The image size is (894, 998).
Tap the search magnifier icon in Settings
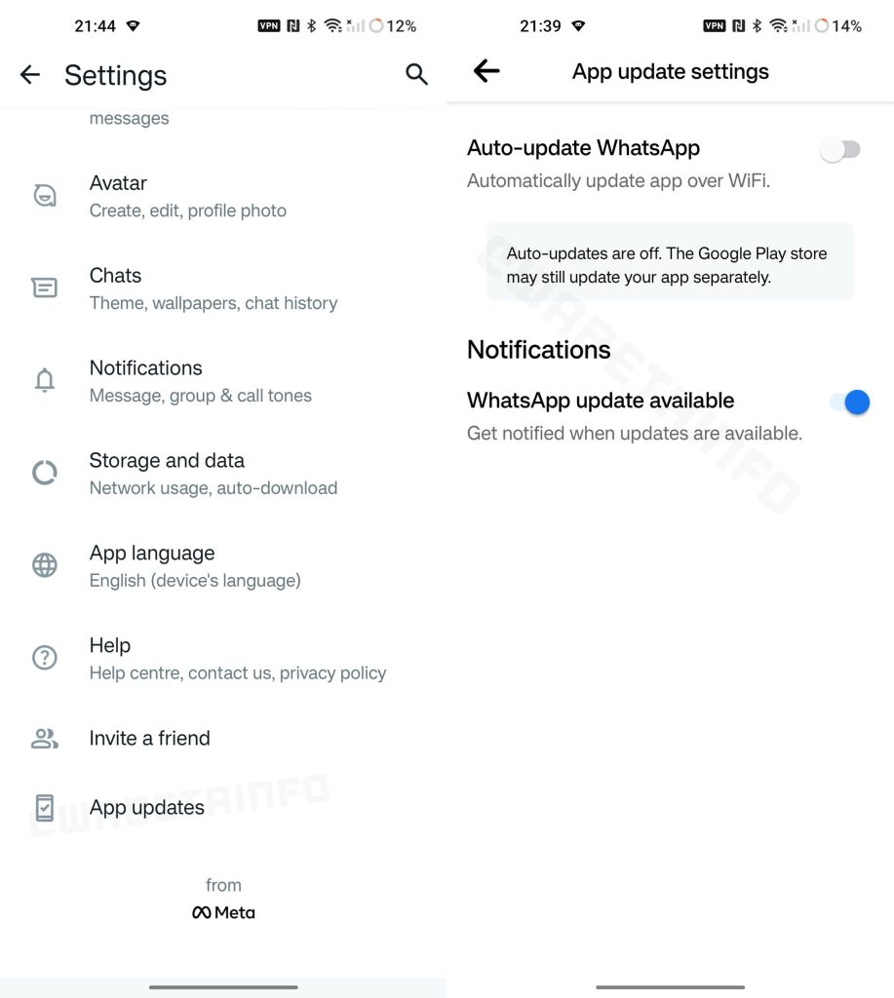416,74
